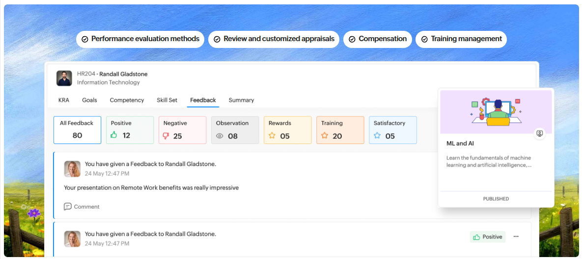
Task: Select Review and customized appraisals pill
Action: point(274,39)
